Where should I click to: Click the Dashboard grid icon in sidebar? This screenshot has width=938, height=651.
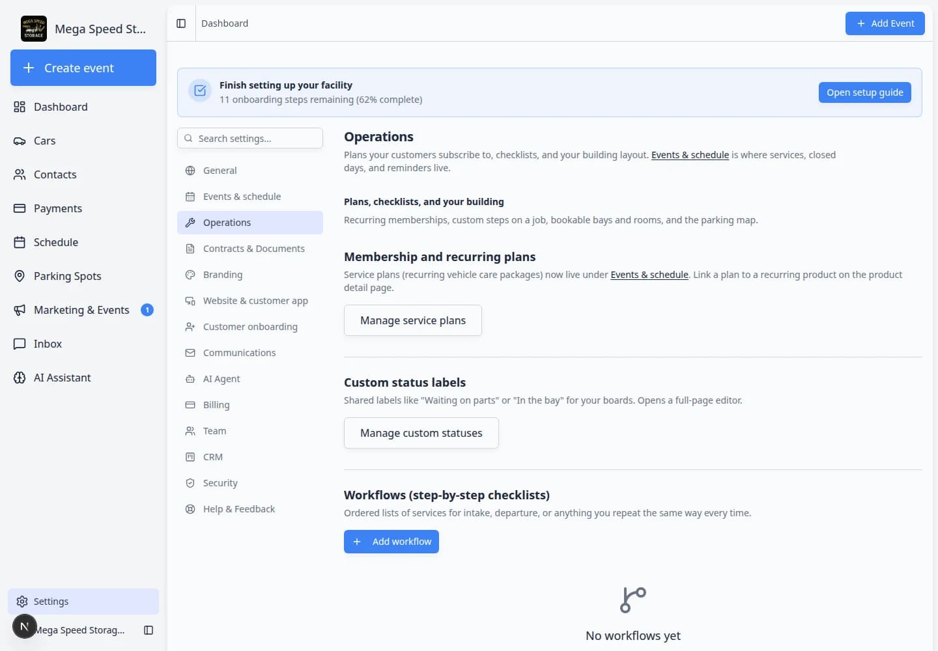20,107
